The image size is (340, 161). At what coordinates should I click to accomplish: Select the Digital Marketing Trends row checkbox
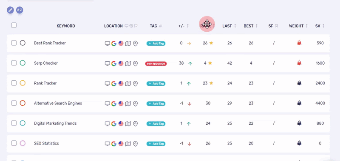tap(14, 123)
